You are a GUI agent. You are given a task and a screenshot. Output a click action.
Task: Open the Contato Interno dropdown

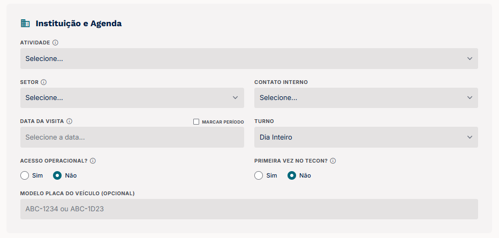point(366,98)
